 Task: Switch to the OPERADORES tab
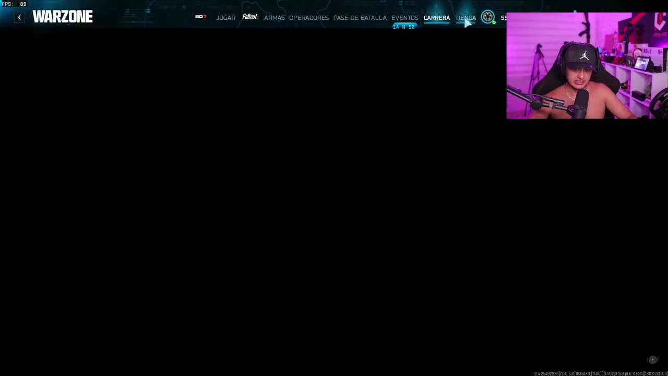309,18
